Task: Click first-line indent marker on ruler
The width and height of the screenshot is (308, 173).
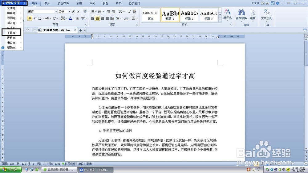Action: click(x=92, y=35)
